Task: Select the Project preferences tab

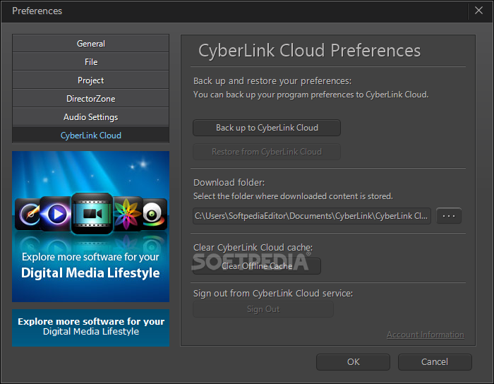Action: [x=91, y=80]
